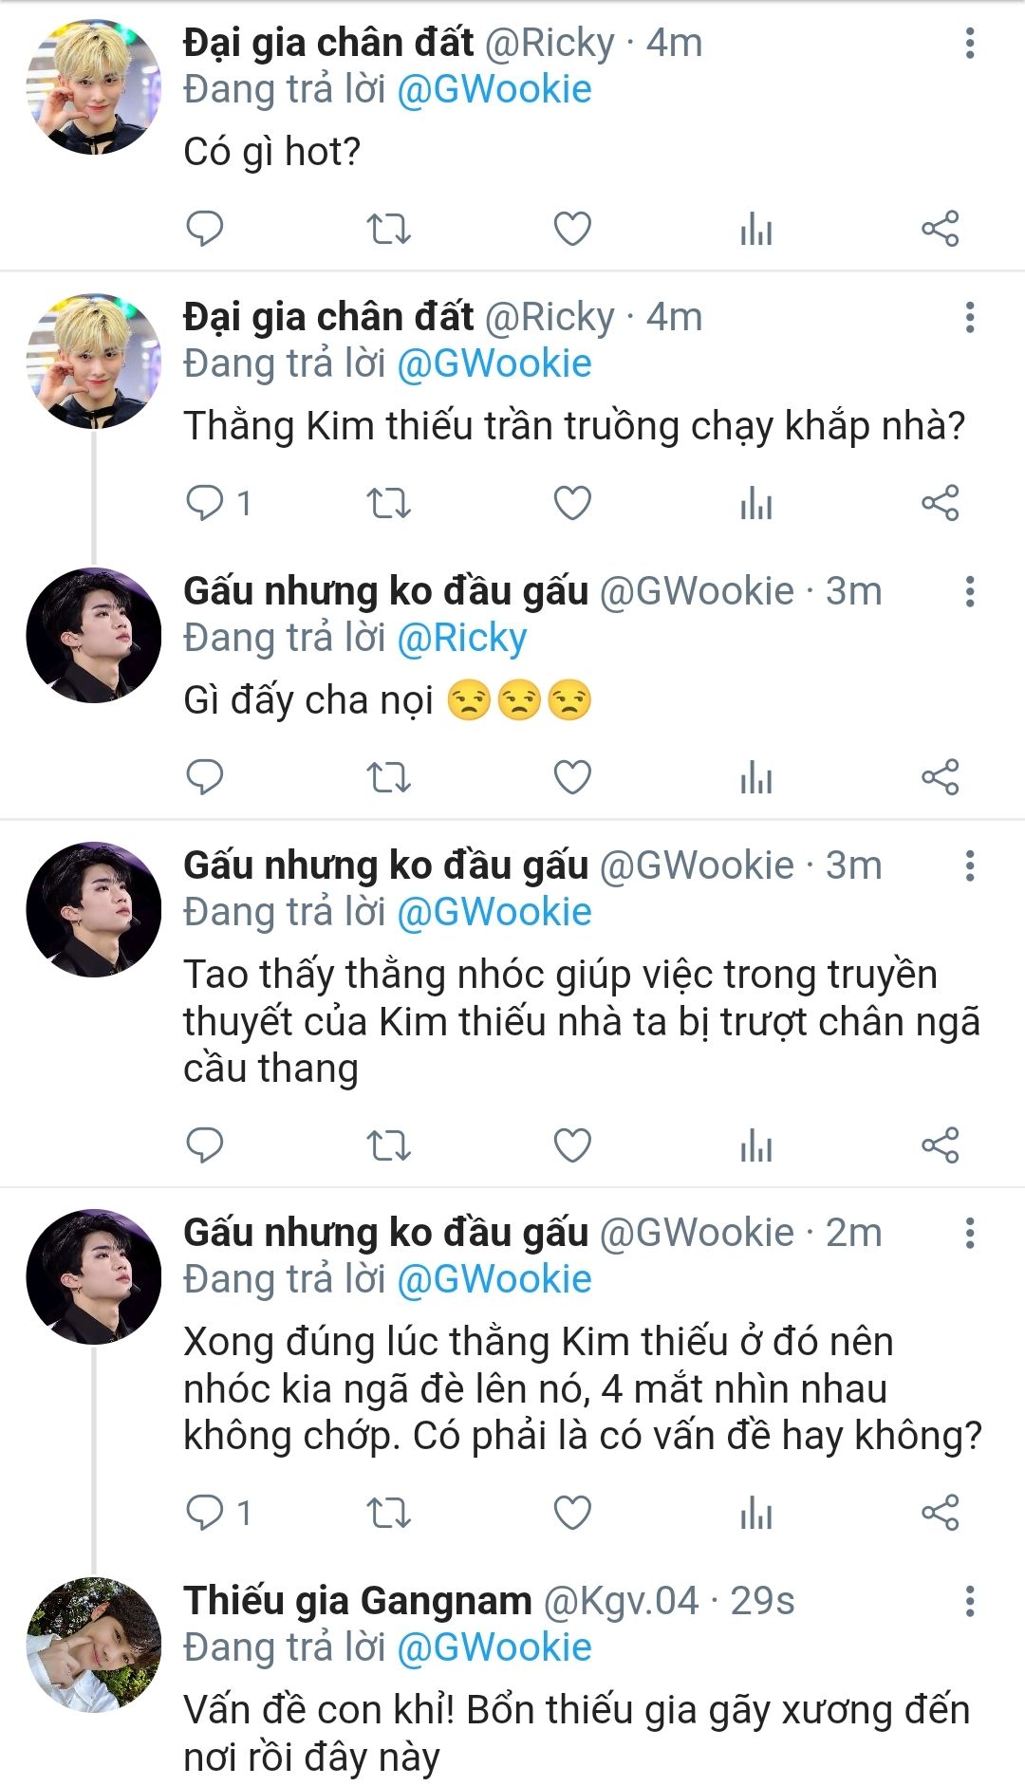
Task: Retweet the "Gì đấy cha nội" tweet
Action: [388, 777]
